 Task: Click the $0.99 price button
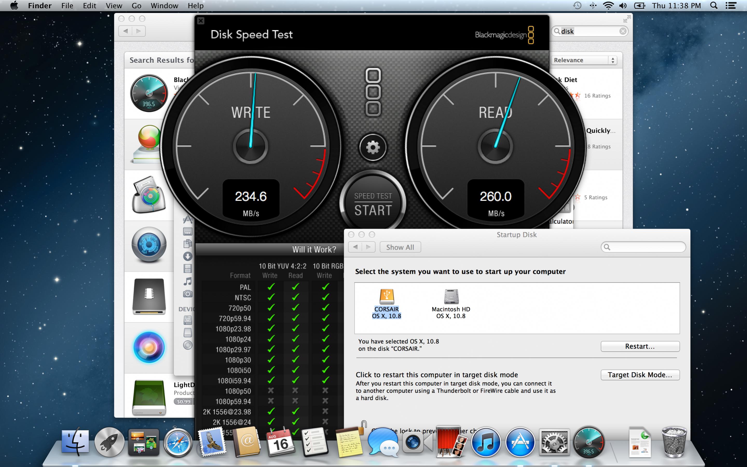coord(183,401)
